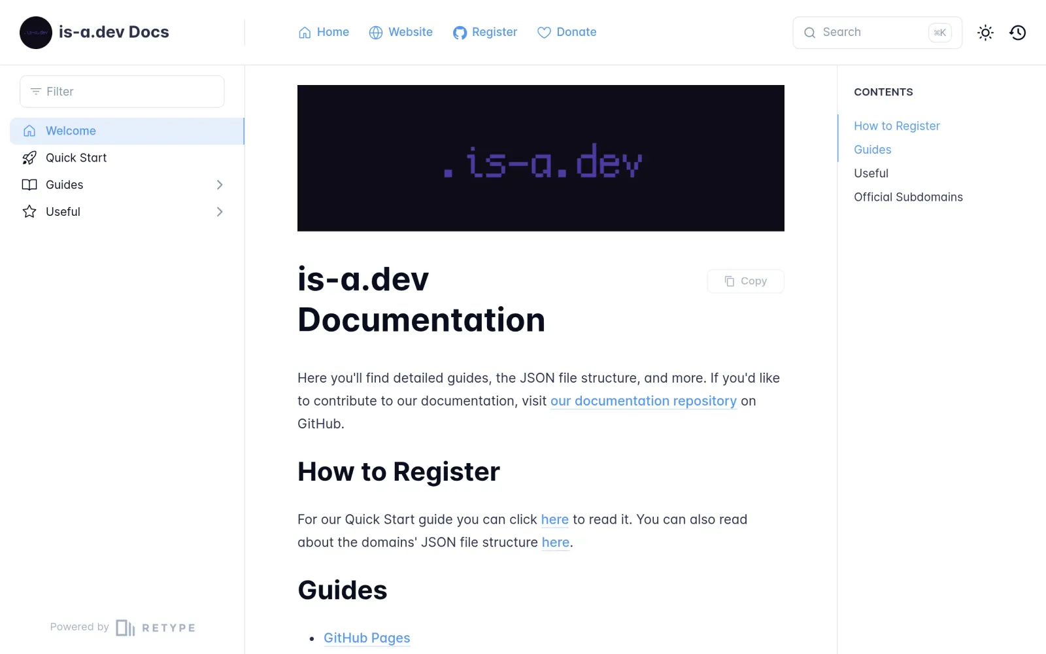This screenshot has height=654, width=1046.
Task: Click the .is-a.dev banner image
Action: [x=541, y=158]
